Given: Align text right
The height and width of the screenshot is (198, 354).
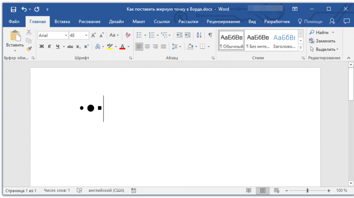Looking at the screenshot, I should (x=155, y=46).
